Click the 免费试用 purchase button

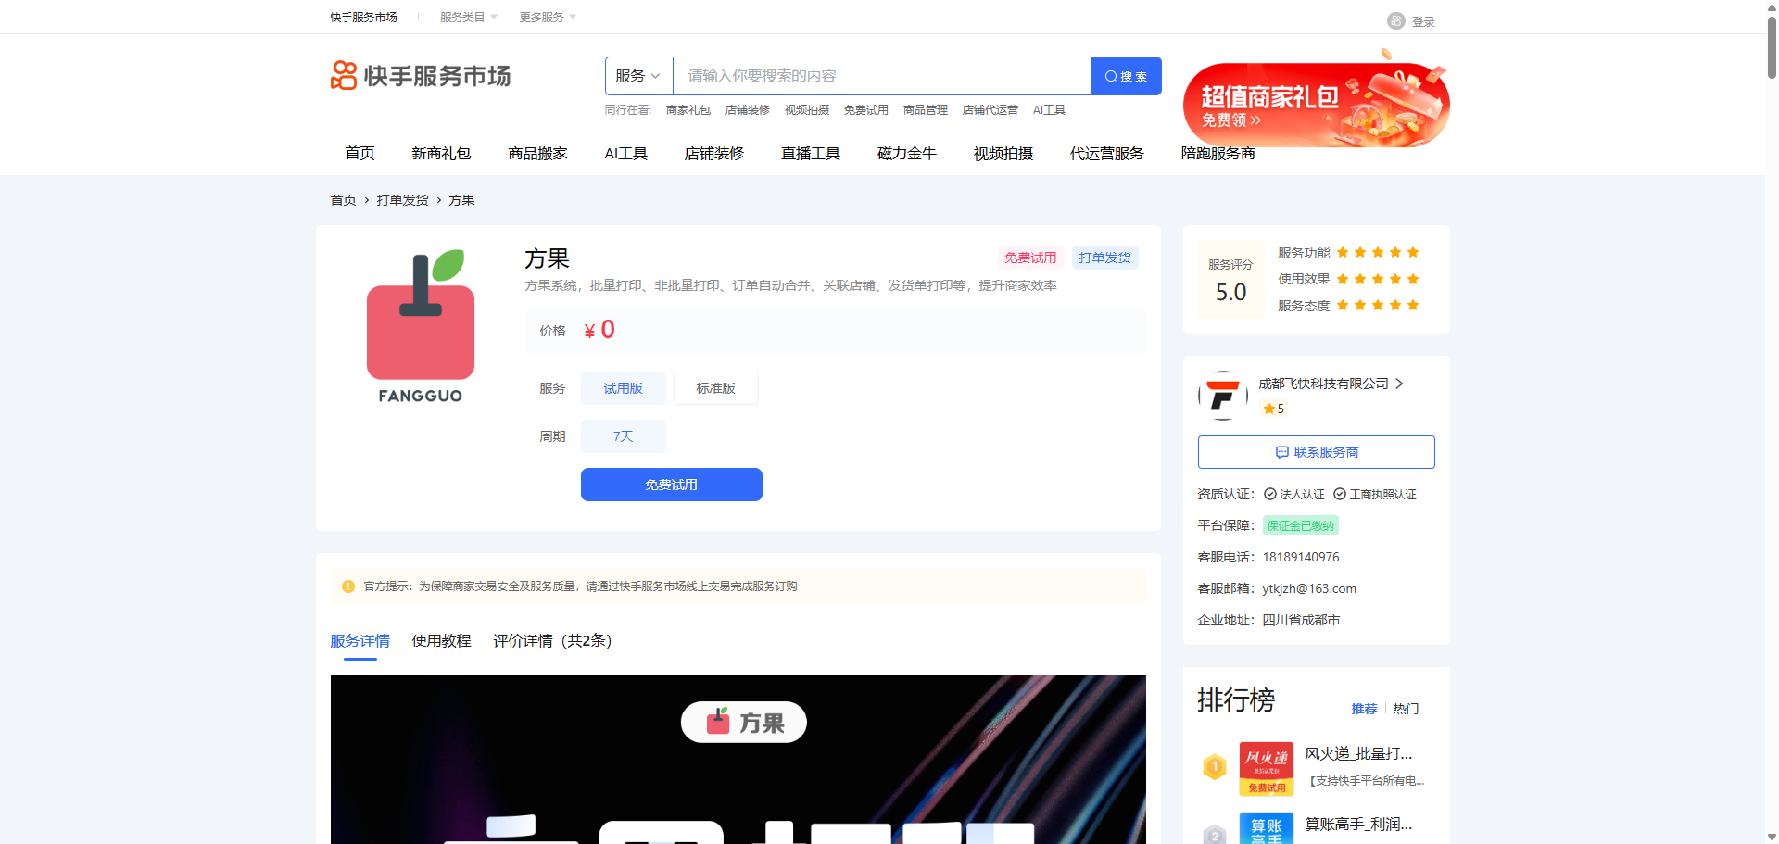coord(672,485)
